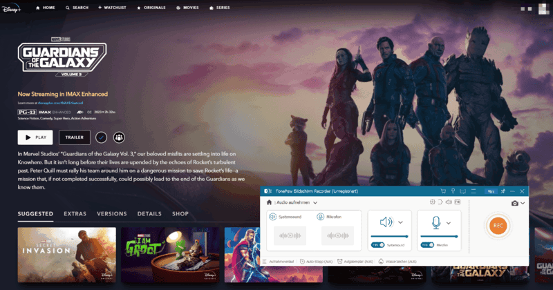The image size is (553, 290).
Task: Switch to the Extras tab
Action: [75, 214]
